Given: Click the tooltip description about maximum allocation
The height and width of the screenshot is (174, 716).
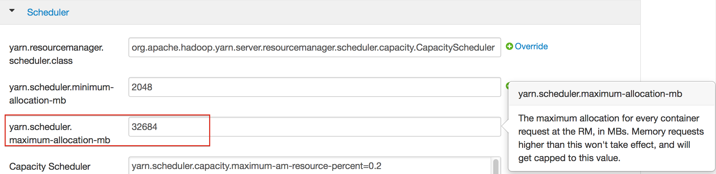Looking at the screenshot, I should point(611,138).
